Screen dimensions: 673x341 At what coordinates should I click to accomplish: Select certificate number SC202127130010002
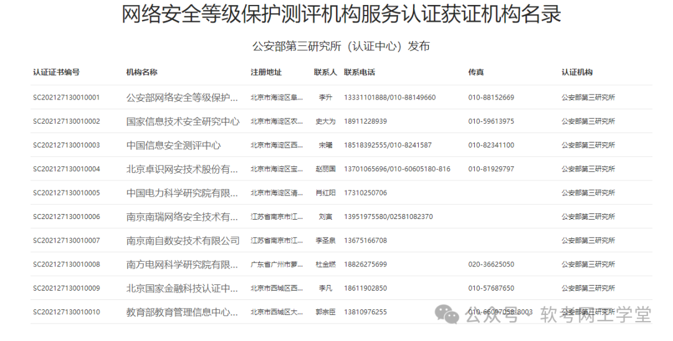coord(66,122)
